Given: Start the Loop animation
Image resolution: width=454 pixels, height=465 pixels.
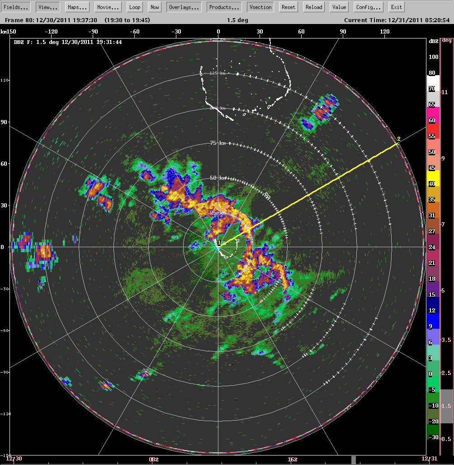Looking at the screenshot, I should [135, 7].
